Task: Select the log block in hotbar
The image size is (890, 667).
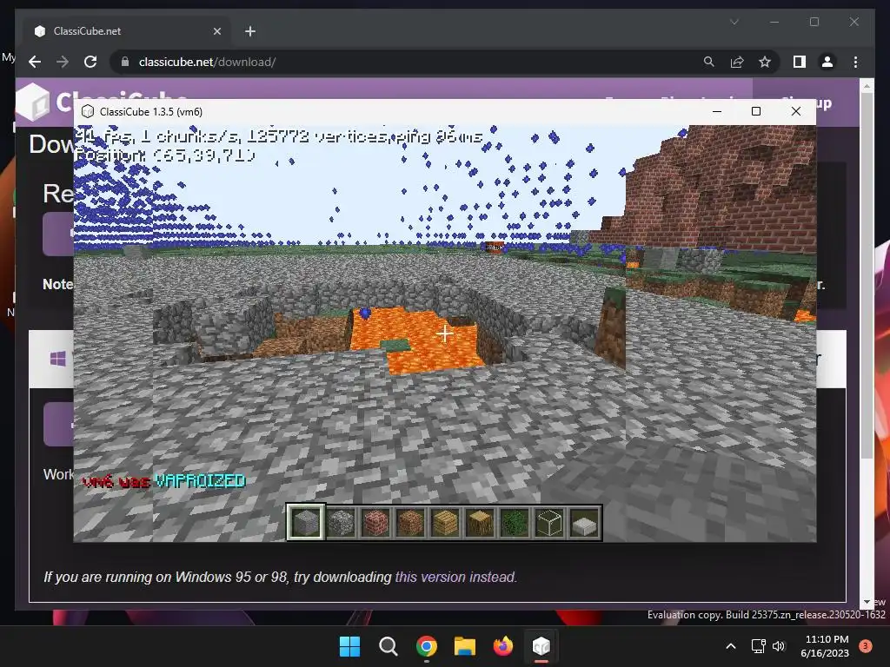Action: pos(480,522)
